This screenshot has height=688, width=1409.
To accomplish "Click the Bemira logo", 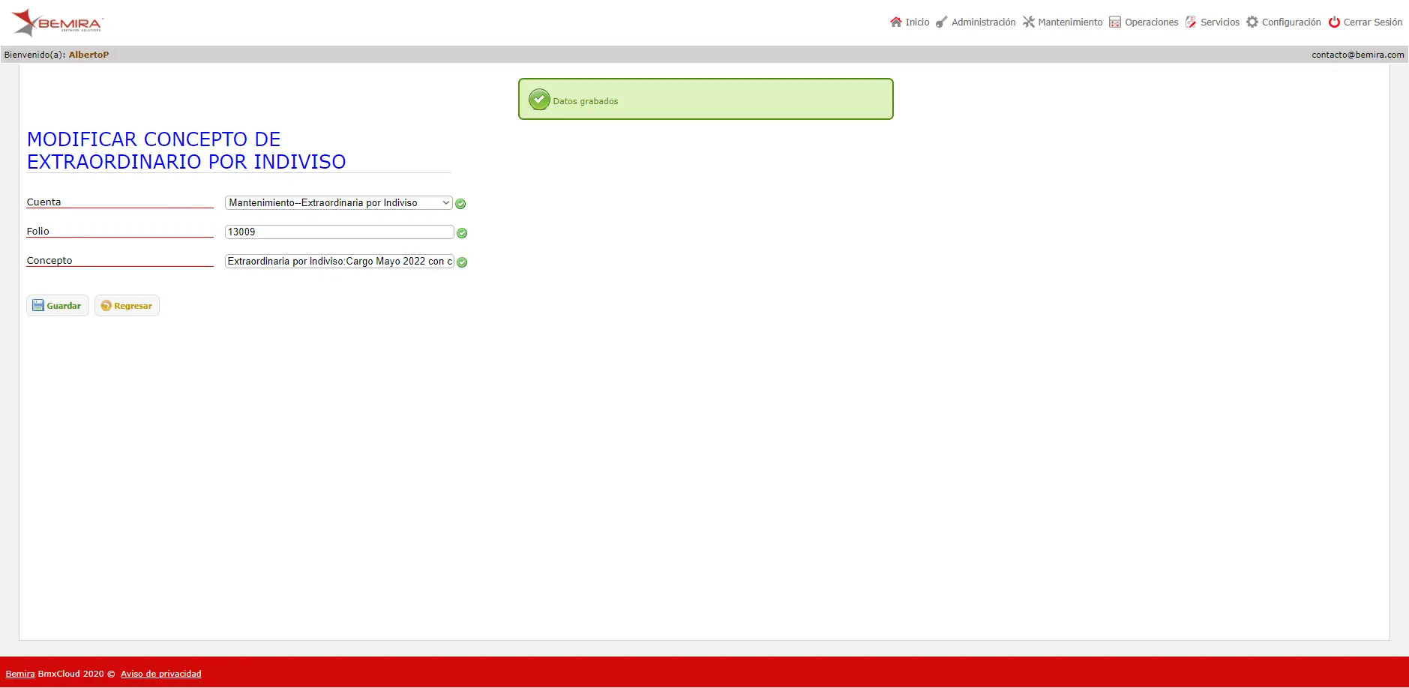I will tap(57, 22).
